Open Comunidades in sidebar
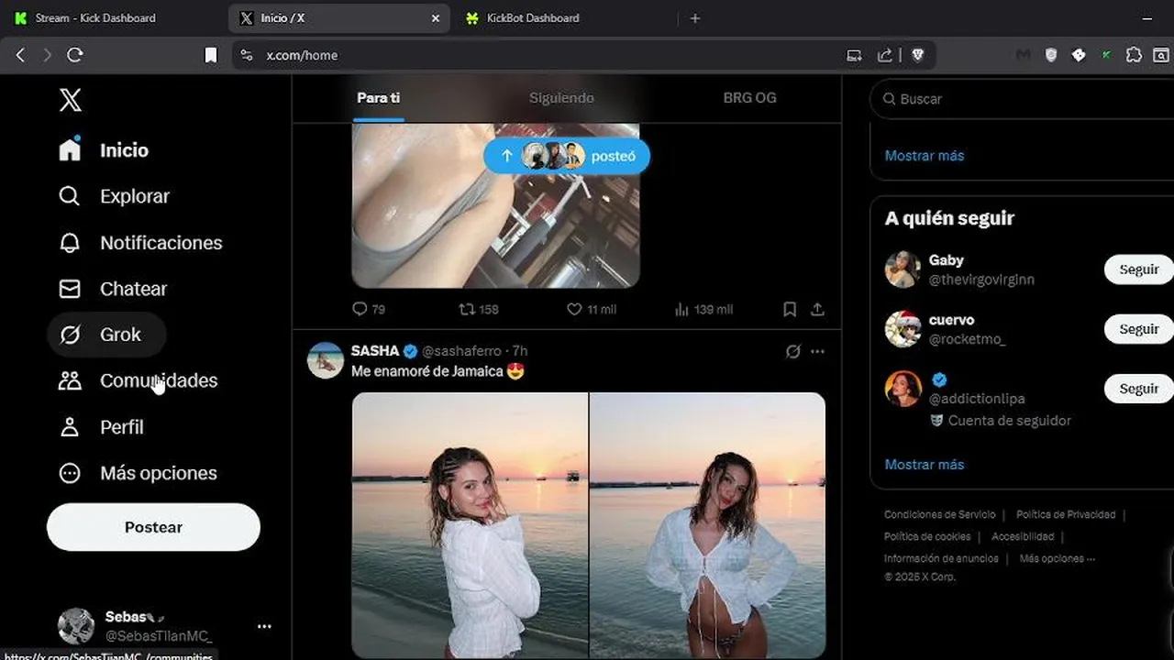Image resolution: width=1174 pixels, height=660 pixels. [138, 380]
